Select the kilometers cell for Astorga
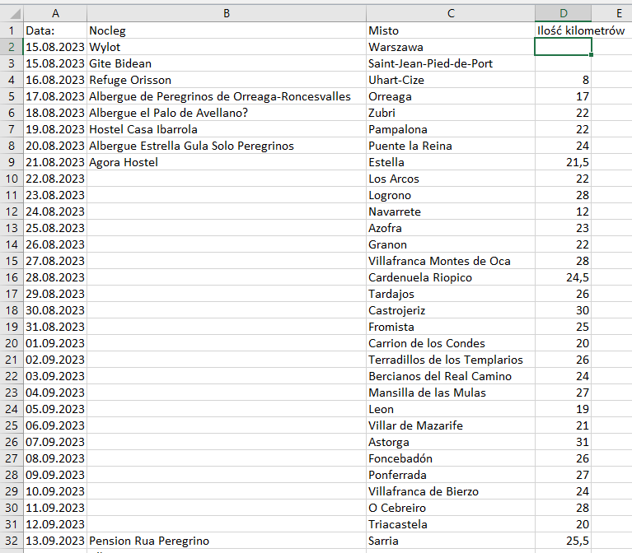Screen dimensions: 632x553 coord(563,442)
